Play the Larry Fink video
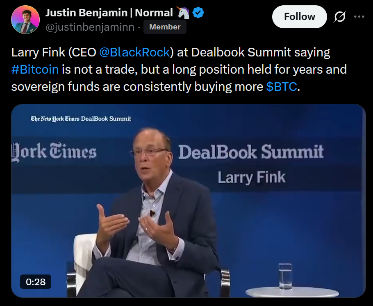 coord(189,201)
